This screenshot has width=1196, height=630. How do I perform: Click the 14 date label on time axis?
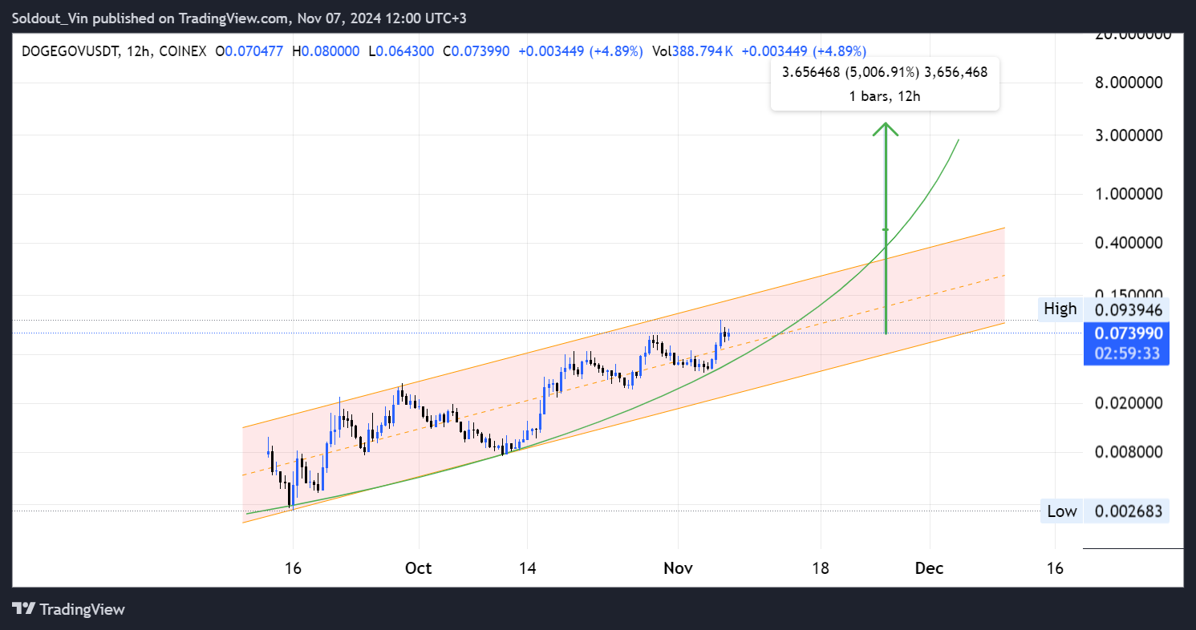click(527, 568)
